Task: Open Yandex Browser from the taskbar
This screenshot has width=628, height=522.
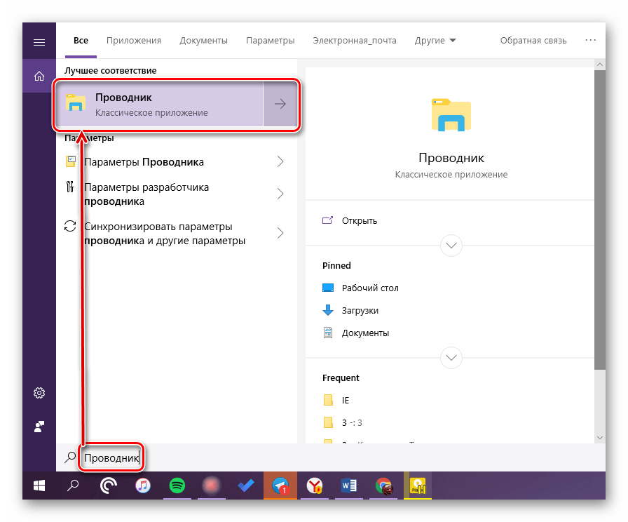Action: (314, 485)
